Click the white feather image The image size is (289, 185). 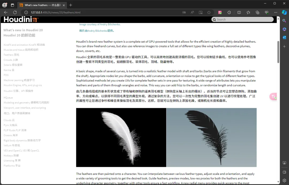pos(121,137)
